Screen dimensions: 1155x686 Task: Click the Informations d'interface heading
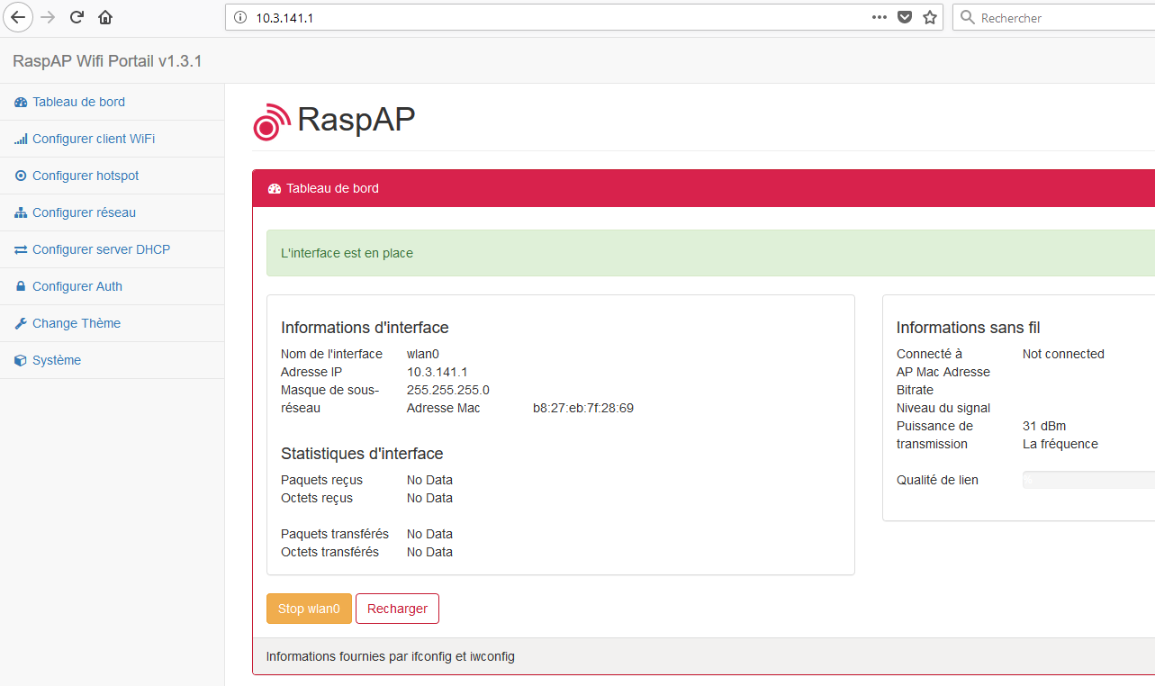[365, 328]
